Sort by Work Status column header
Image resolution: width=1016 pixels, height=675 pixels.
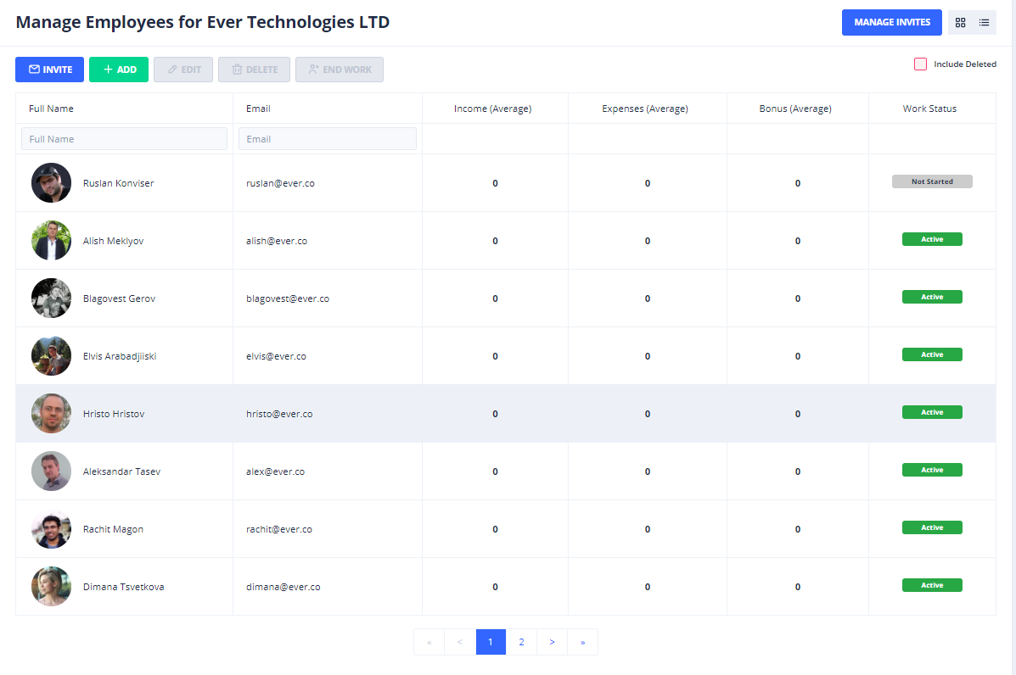pos(929,109)
